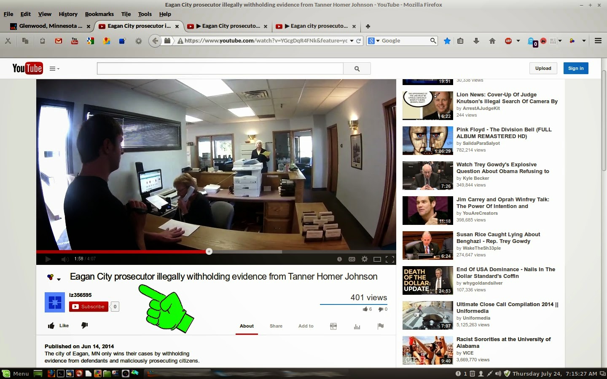Click the taskbar volume speaker icon
The height and width of the screenshot is (379, 607).
(498, 374)
